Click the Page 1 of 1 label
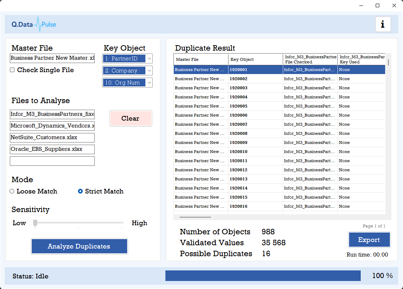The height and width of the screenshot is (289, 403). (374, 226)
